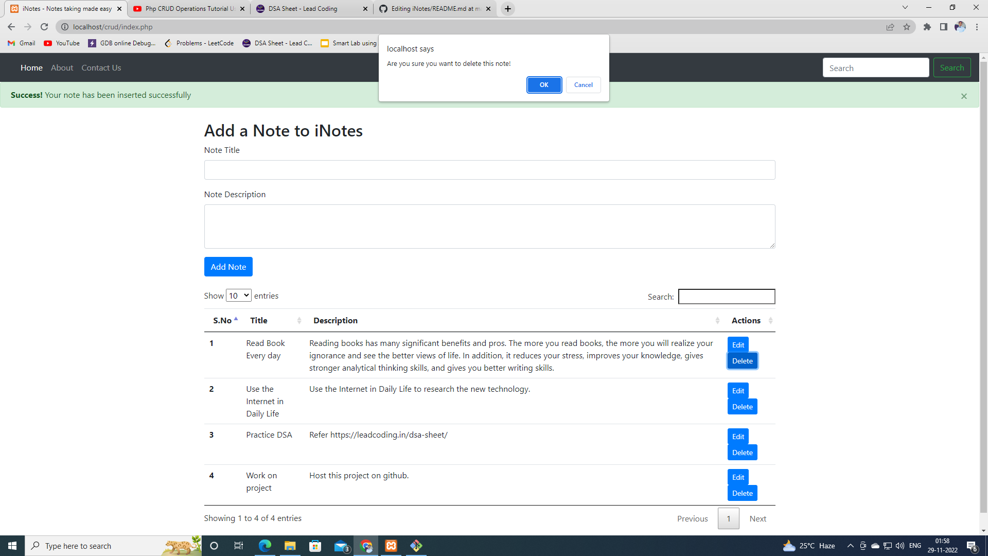Open the YouTube bookmark
988x556 pixels.
click(62, 43)
